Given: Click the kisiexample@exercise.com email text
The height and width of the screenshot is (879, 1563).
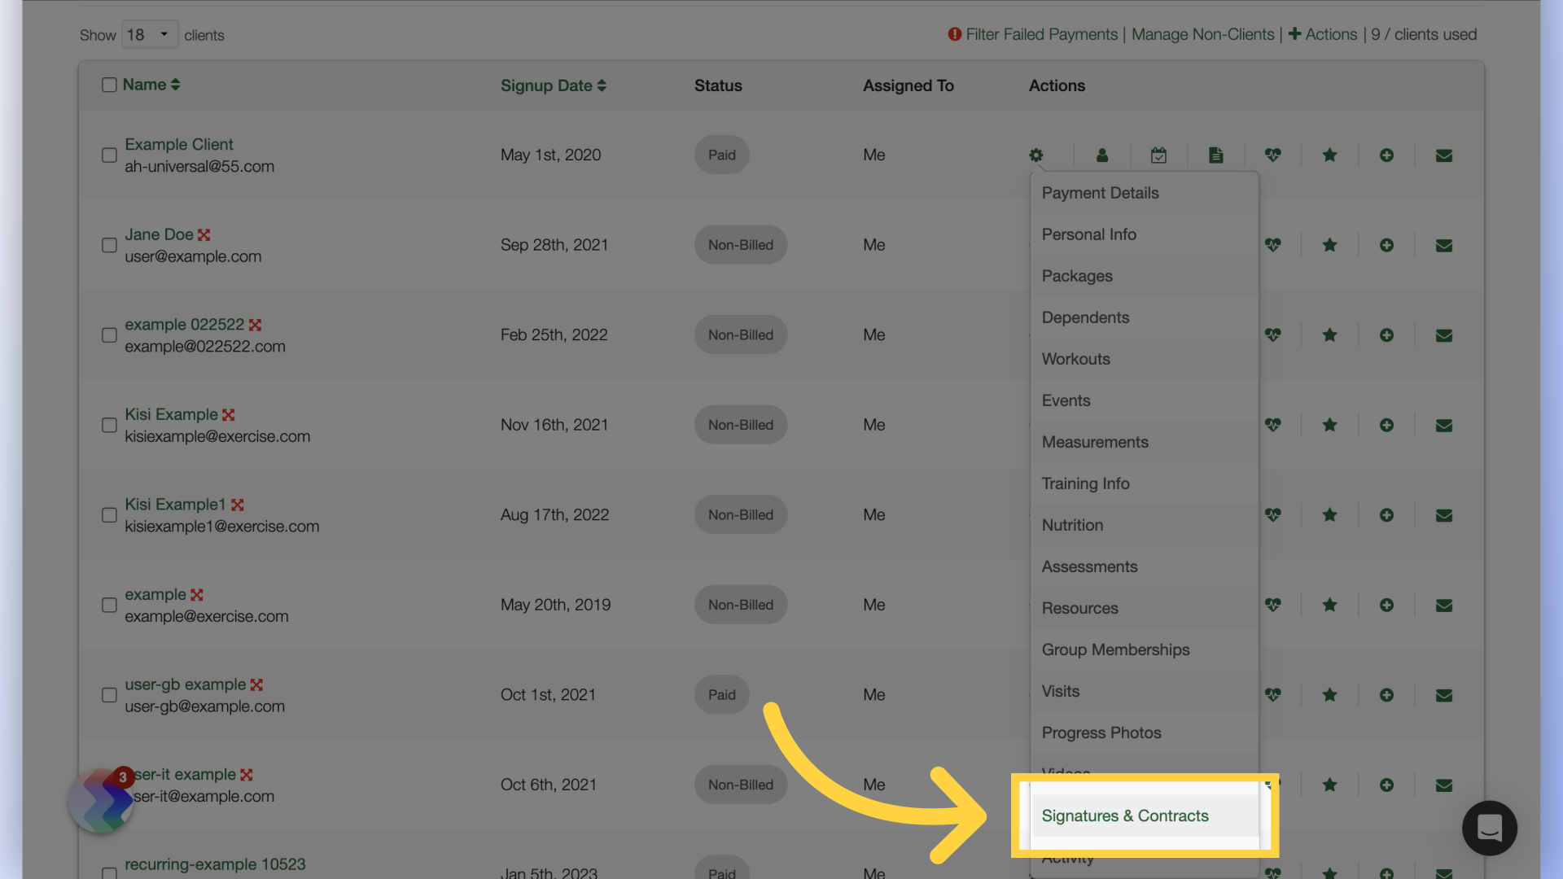Looking at the screenshot, I should point(217,436).
